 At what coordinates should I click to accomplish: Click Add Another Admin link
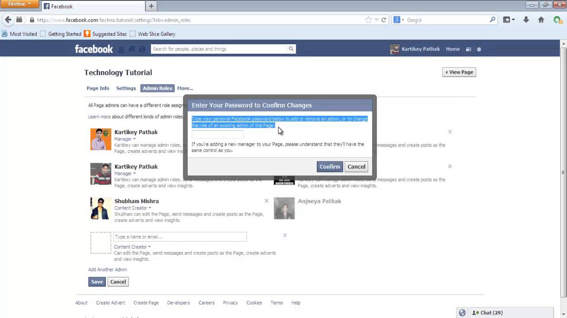[108, 269]
